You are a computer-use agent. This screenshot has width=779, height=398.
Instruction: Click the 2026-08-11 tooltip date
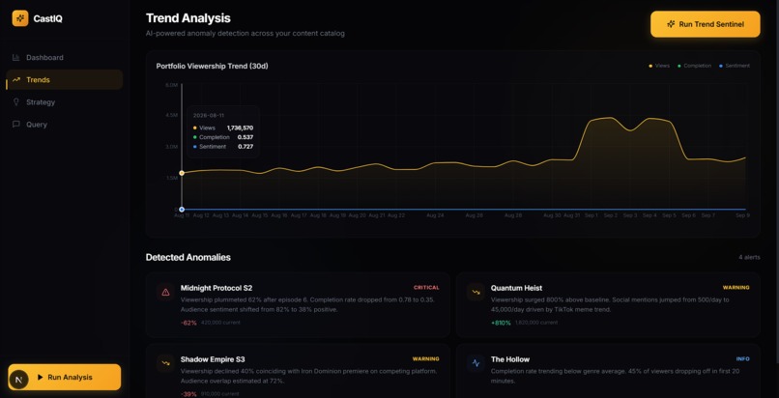click(x=209, y=115)
